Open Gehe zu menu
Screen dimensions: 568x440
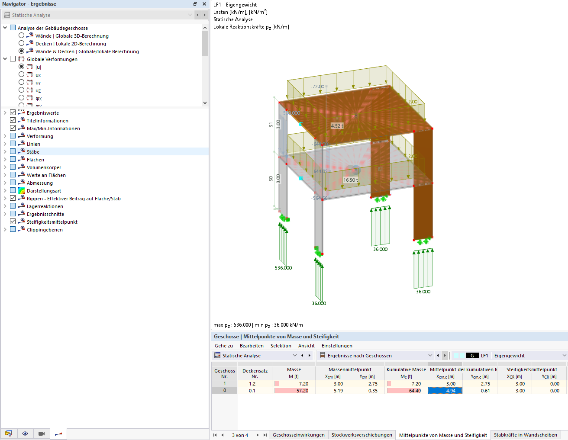pos(224,346)
